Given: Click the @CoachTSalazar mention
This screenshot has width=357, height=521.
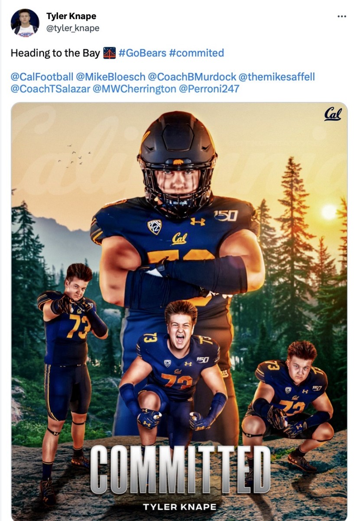Looking at the screenshot, I should click(x=50, y=89).
